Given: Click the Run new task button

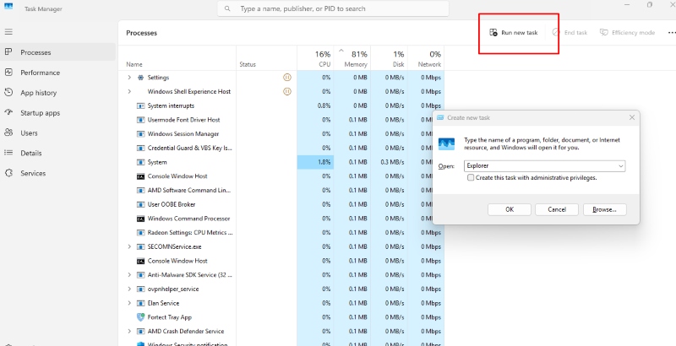Looking at the screenshot, I should 514,33.
